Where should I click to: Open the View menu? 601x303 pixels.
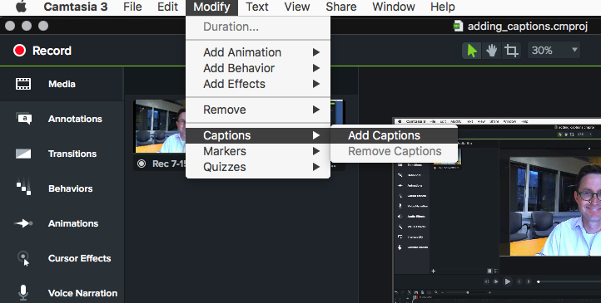coord(297,7)
